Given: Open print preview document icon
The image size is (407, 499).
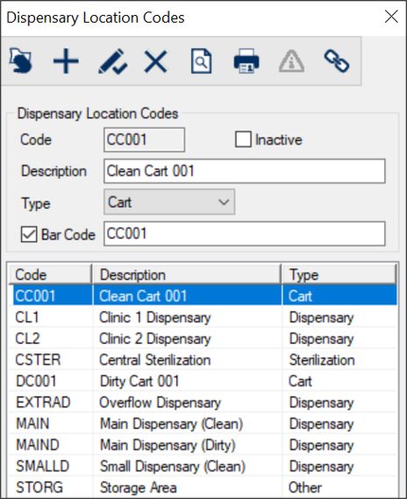Looking at the screenshot, I should (x=201, y=61).
